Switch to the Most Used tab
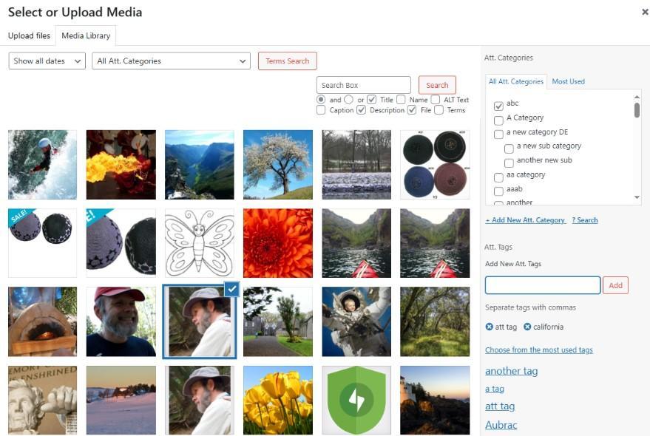650x436 pixels. point(568,81)
